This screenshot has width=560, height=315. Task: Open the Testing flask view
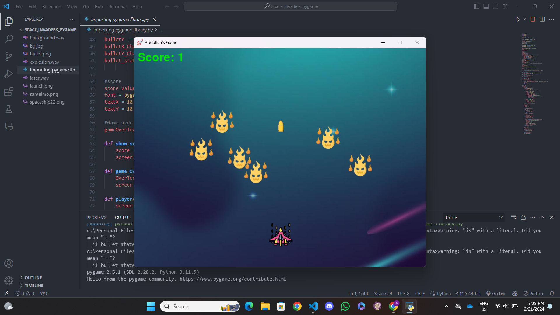click(9, 109)
